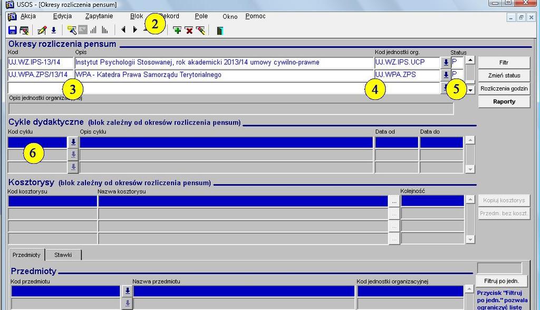Image resolution: width=540 pixels, height=310 pixels.
Task: Switch to the Stawki tab
Action: point(63,255)
